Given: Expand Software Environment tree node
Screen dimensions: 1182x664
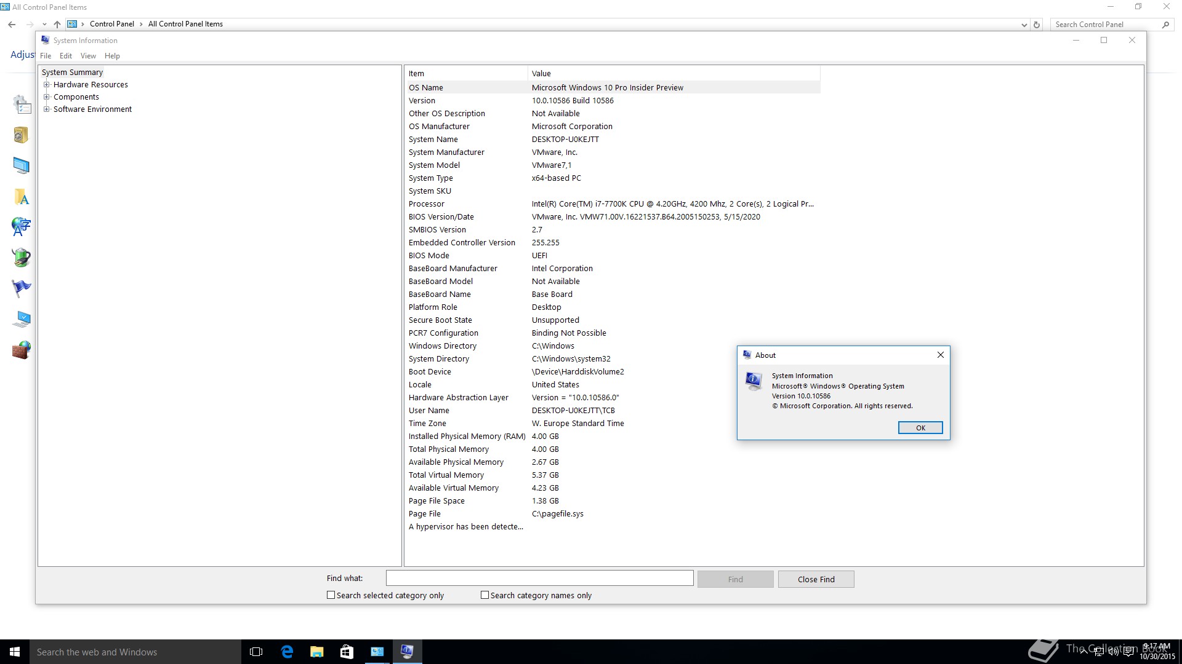Looking at the screenshot, I should (x=47, y=109).
